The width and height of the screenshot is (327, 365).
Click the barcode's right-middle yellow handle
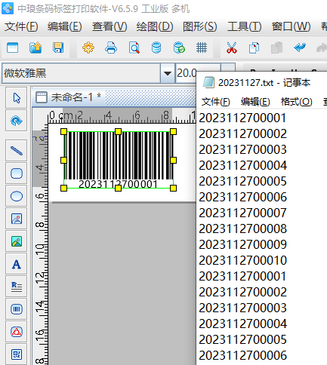(x=173, y=160)
